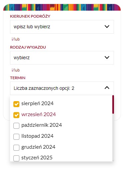The height and width of the screenshot is (171, 124).
Task: Click chevron icon in Rodzaj wyjazdu field
Action: click(x=107, y=58)
